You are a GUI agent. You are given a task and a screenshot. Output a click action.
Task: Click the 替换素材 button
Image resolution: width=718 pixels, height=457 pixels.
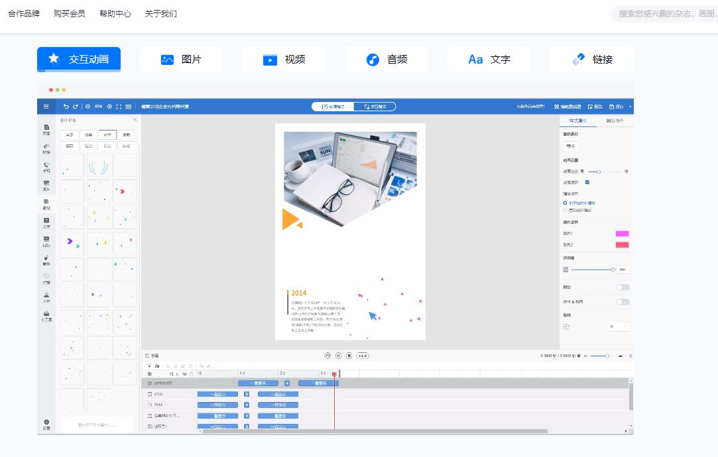(x=569, y=144)
